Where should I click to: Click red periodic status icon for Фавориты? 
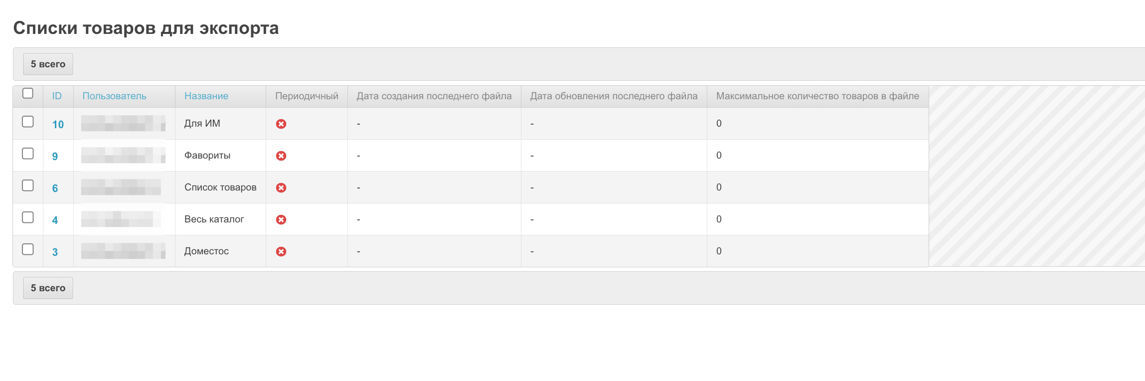pyautogui.click(x=281, y=156)
